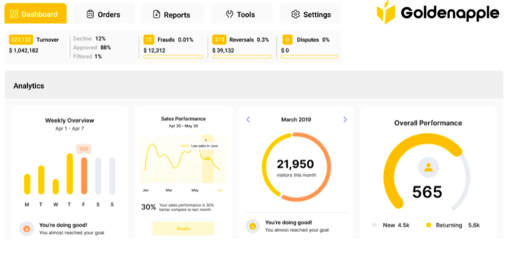Screen dimensions: 511x274
Task: Click the Low sales in June tooltip
Action: tap(200, 146)
